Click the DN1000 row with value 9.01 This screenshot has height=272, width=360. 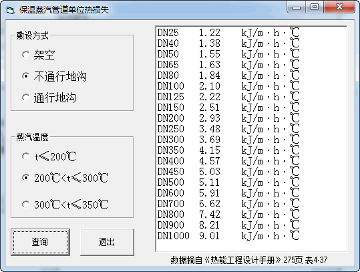pyautogui.click(x=228, y=235)
